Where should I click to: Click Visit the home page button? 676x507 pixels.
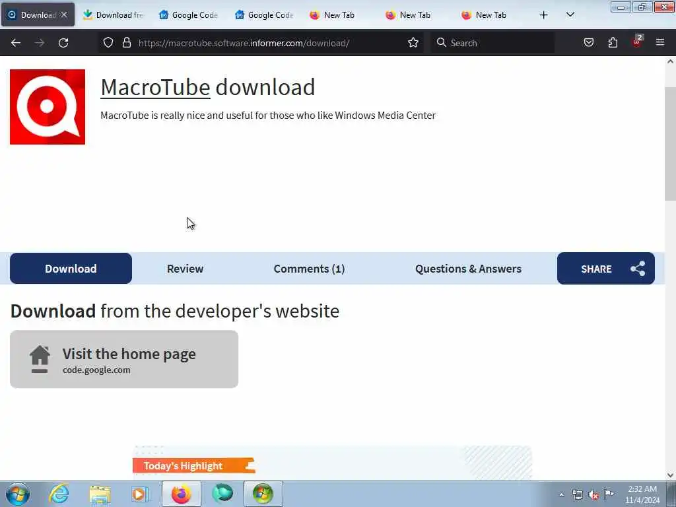[x=124, y=359]
